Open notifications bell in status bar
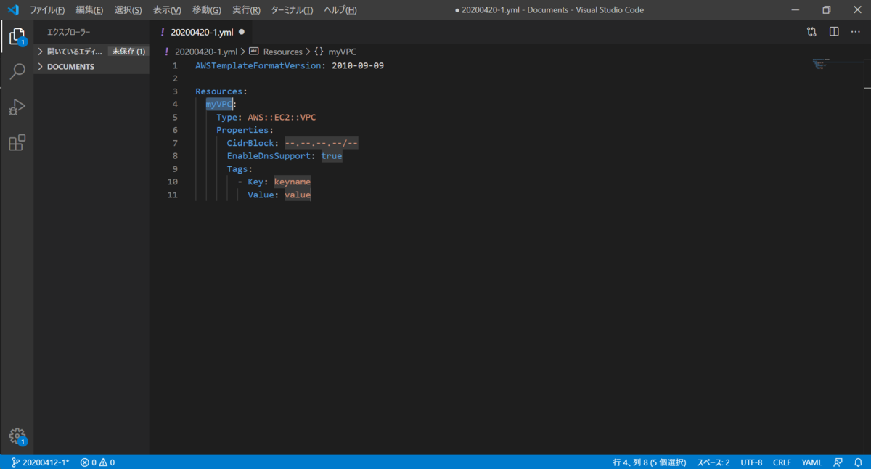This screenshot has width=871, height=469. point(858,462)
